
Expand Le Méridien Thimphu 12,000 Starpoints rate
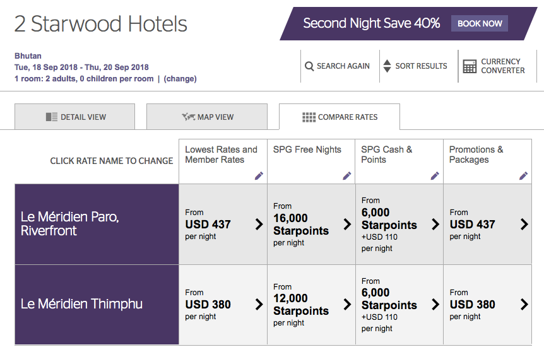click(347, 304)
